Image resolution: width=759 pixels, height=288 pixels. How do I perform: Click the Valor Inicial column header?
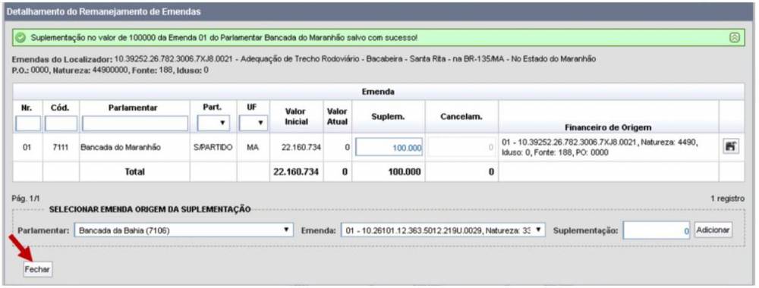coord(296,117)
